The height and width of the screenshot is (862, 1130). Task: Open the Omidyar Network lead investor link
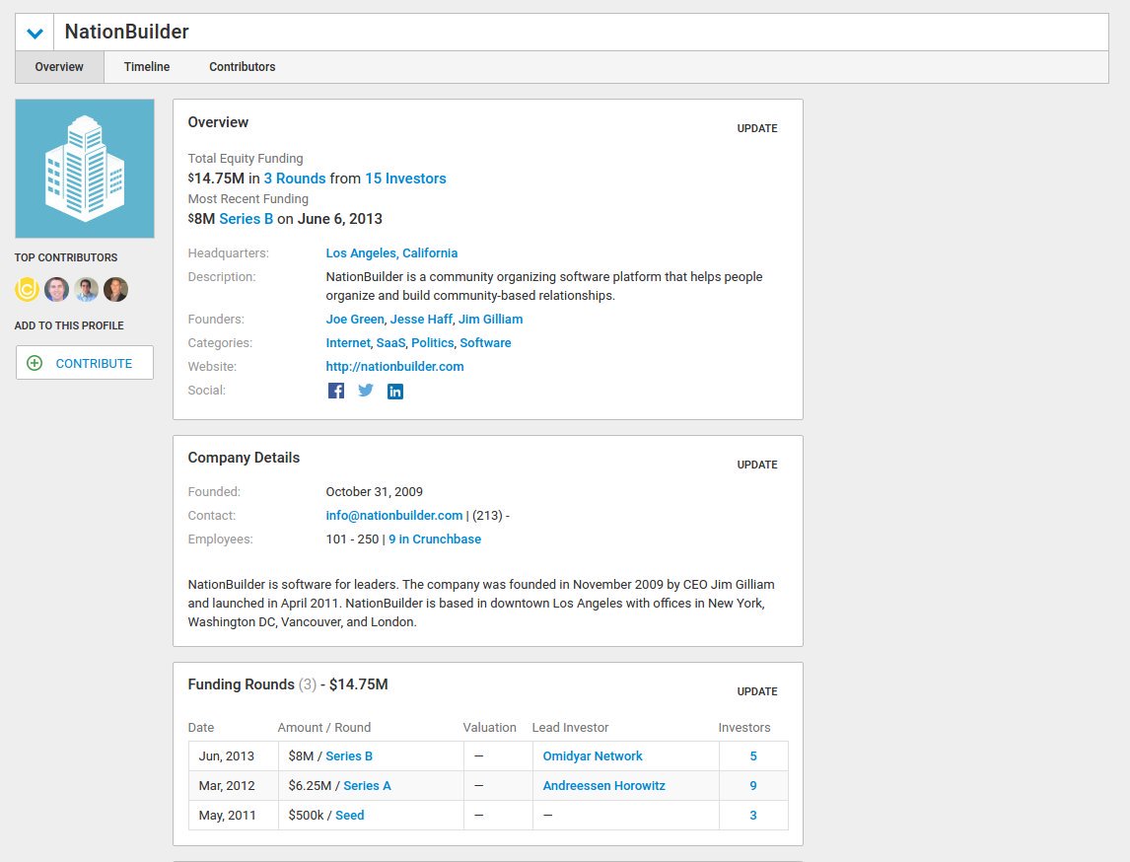coord(593,756)
